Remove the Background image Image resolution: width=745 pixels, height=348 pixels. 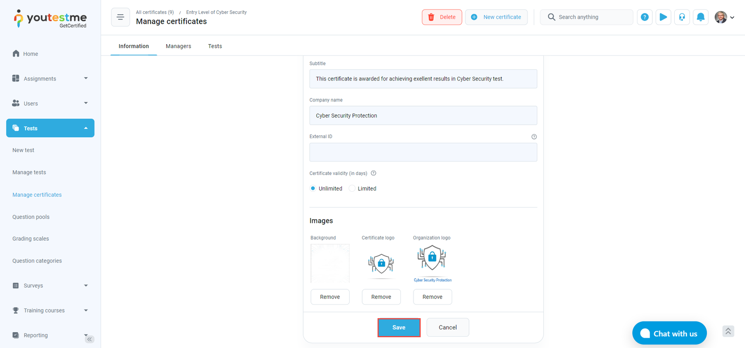(330, 297)
